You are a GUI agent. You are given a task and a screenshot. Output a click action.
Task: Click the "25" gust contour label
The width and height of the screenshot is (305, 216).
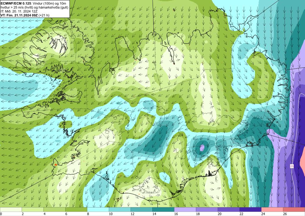[292, 166]
